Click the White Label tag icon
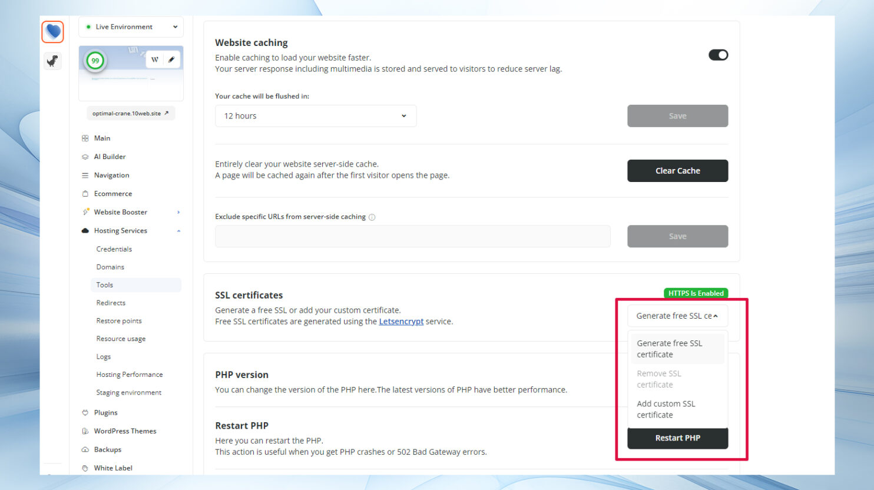The height and width of the screenshot is (490, 874). 85,468
